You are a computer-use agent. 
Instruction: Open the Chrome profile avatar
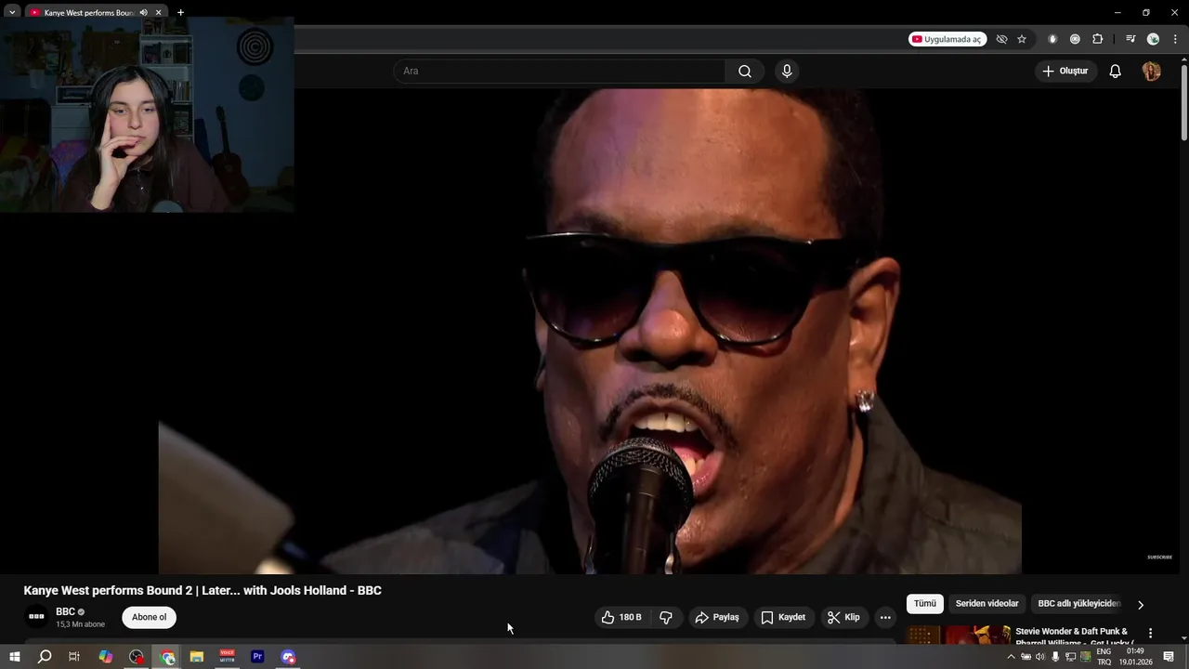coord(1153,39)
